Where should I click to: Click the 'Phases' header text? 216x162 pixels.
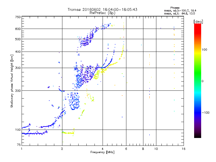point(175,8)
